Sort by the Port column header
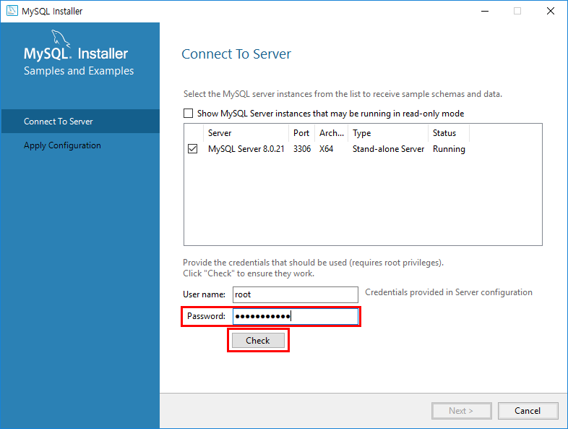The image size is (568, 429). tap(302, 133)
